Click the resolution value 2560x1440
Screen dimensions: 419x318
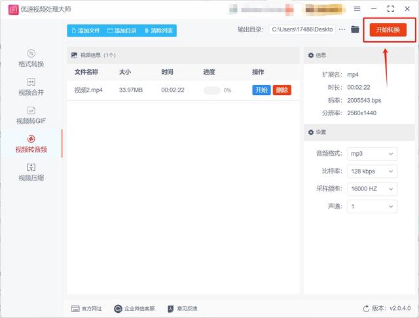coord(362,113)
